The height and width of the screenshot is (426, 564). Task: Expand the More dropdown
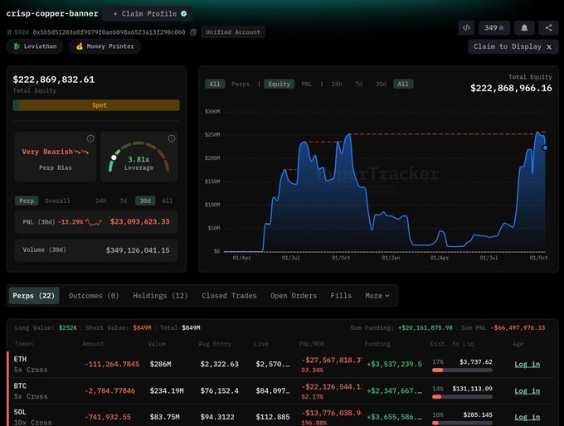click(x=377, y=296)
